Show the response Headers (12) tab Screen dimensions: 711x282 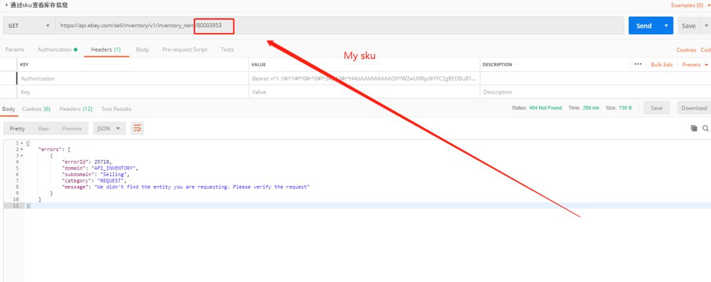click(x=76, y=109)
